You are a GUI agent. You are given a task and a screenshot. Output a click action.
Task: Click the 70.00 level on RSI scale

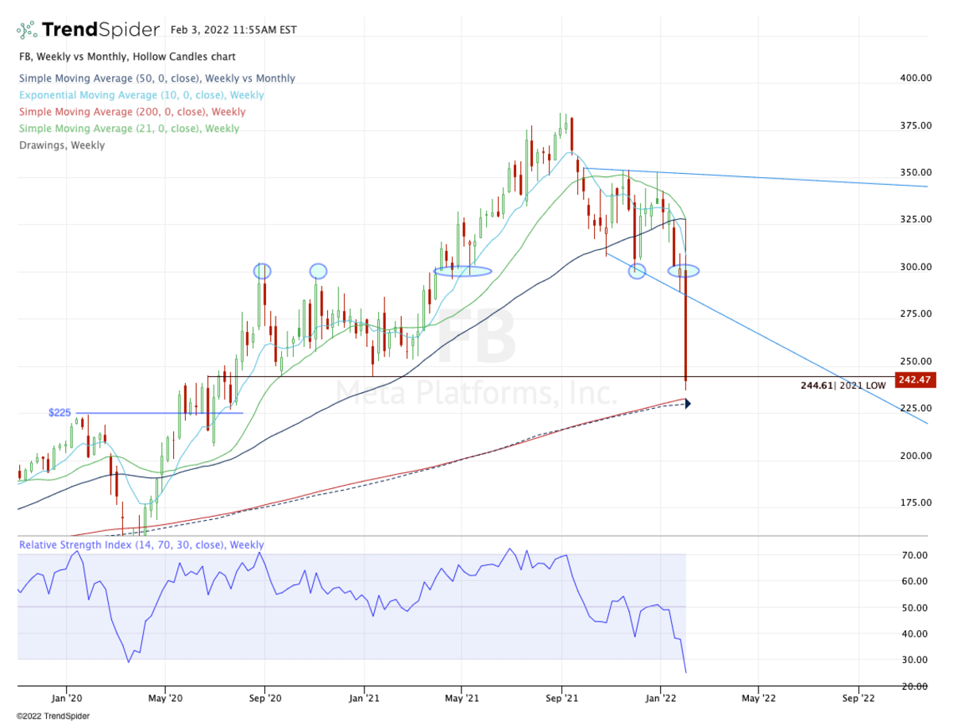[913, 555]
